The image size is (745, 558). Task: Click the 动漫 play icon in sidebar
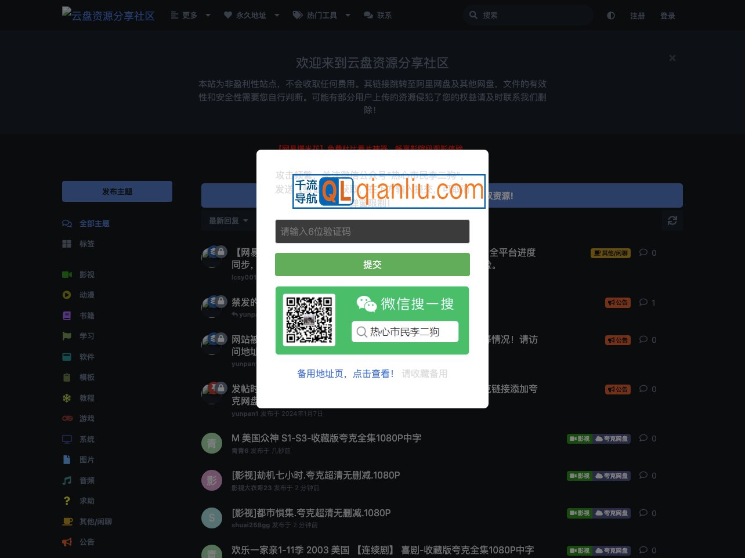(67, 295)
